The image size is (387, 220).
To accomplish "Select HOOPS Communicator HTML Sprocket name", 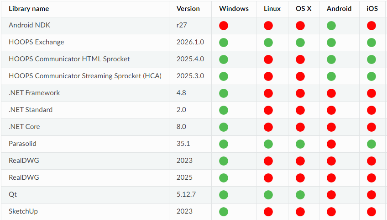I will point(69,59).
